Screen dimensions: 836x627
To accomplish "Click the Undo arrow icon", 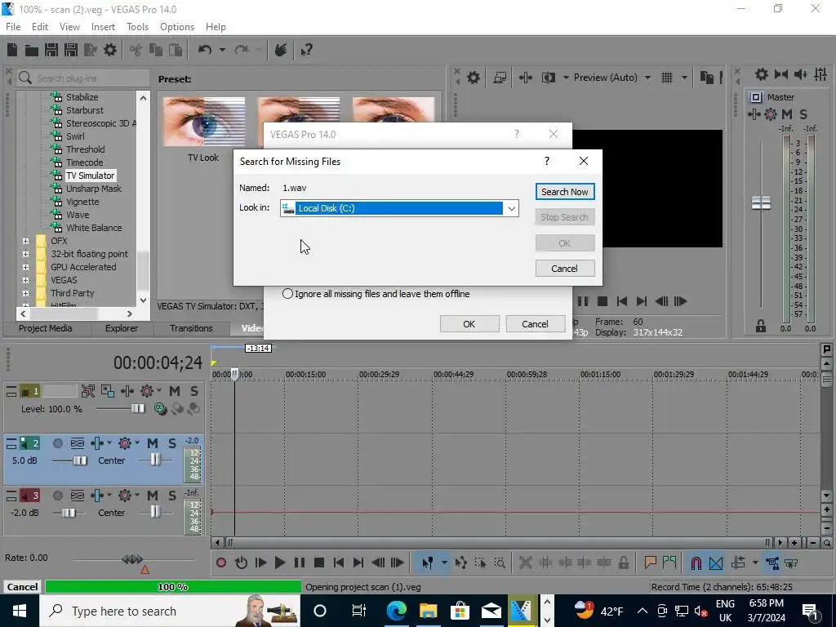I will pos(205,50).
